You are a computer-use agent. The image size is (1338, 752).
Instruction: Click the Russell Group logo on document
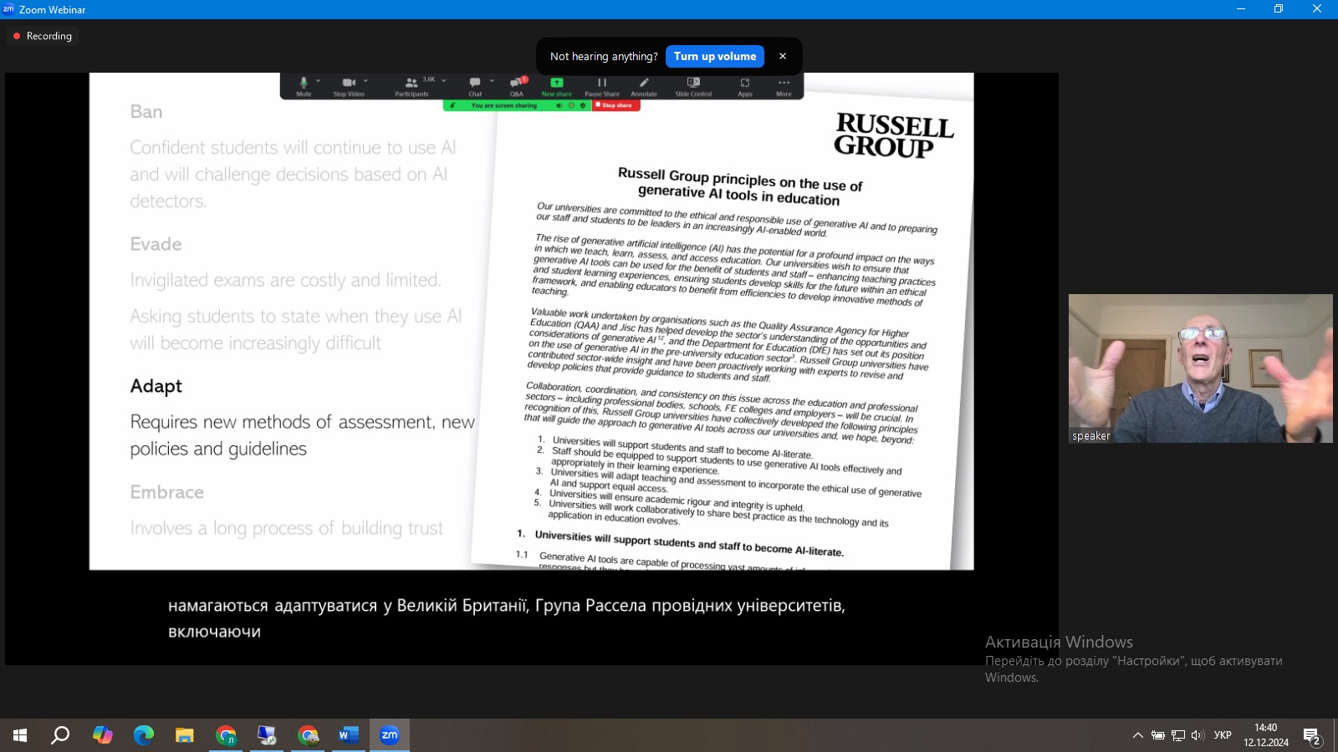click(893, 136)
